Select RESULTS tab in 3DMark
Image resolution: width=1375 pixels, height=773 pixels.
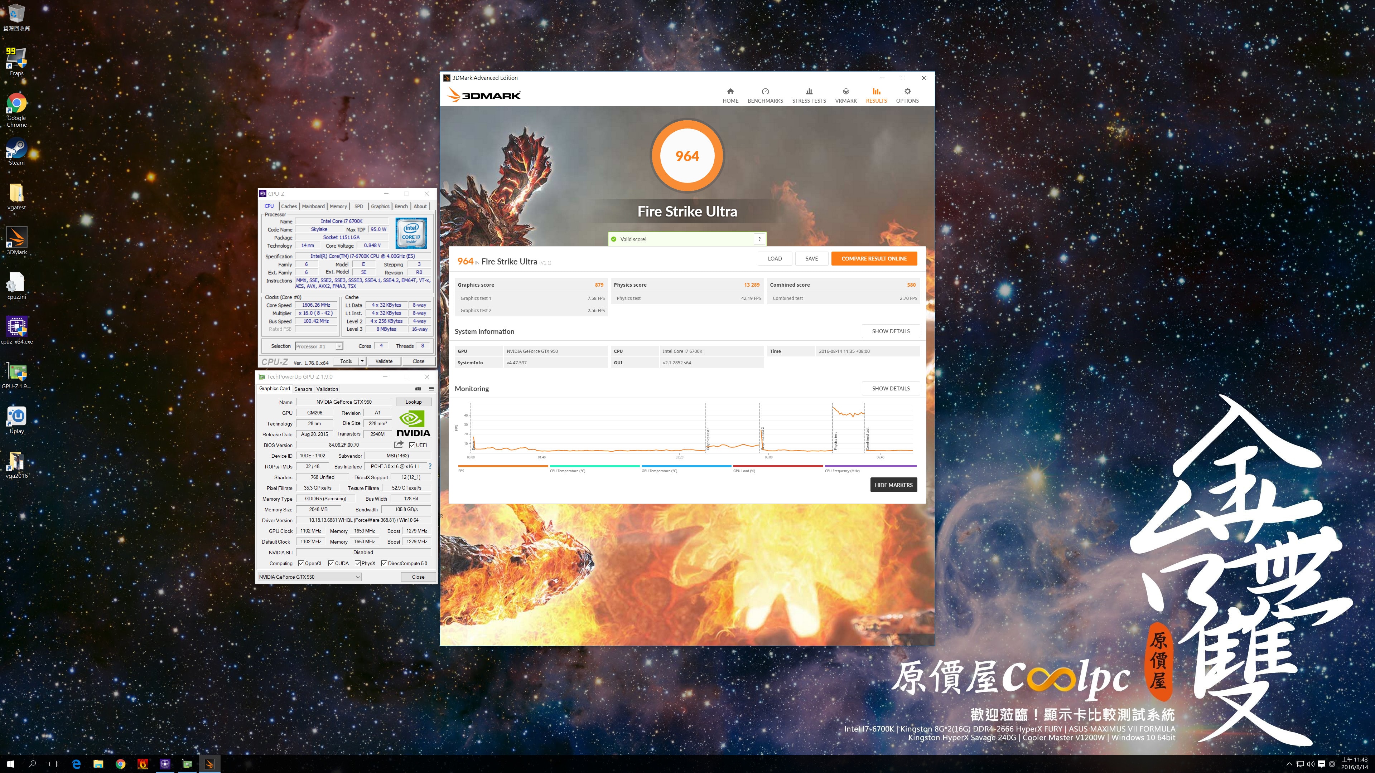876,96
